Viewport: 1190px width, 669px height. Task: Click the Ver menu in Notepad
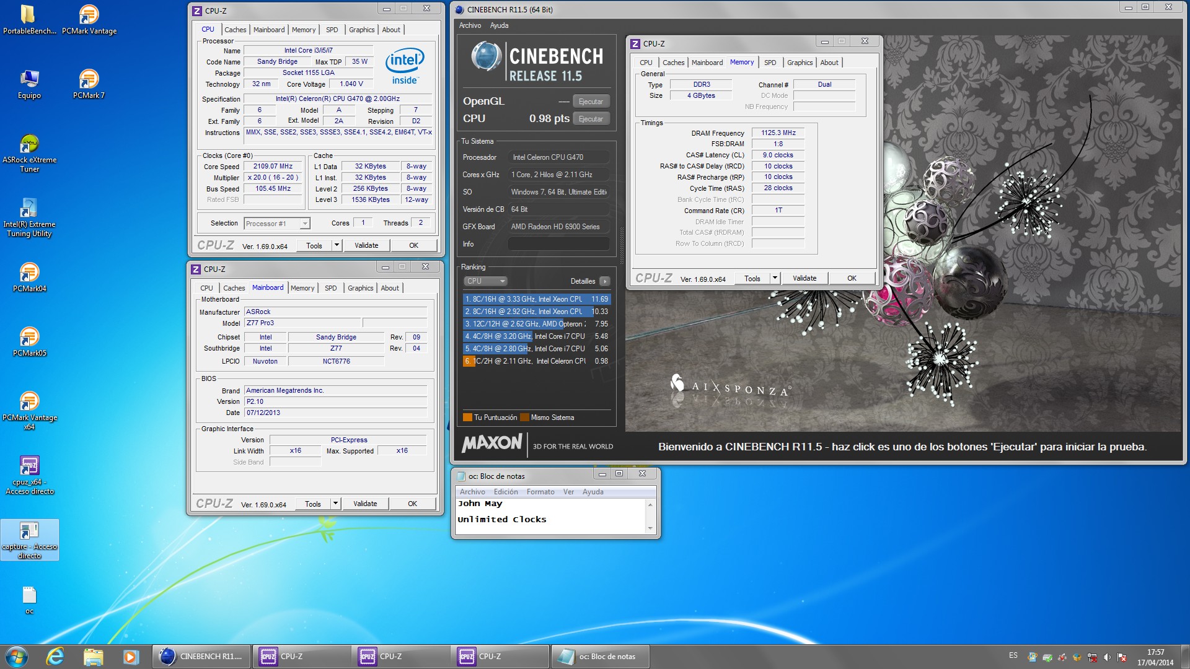tap(568, 492)
